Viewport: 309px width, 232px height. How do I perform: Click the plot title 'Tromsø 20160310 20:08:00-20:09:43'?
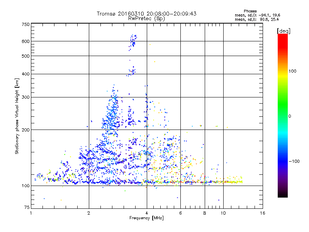[x=146, y=14]
